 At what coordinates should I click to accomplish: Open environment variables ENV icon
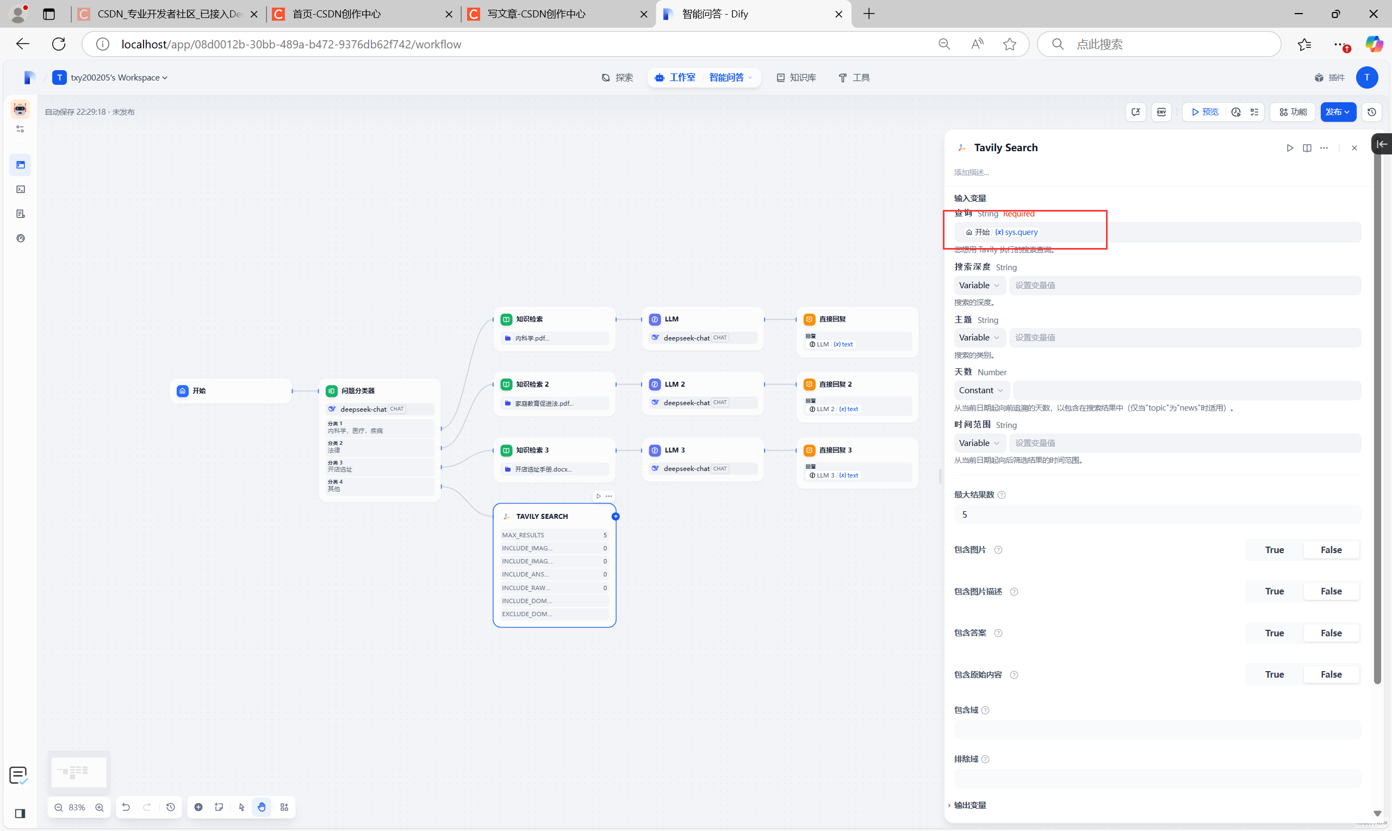pos(1161,112)
